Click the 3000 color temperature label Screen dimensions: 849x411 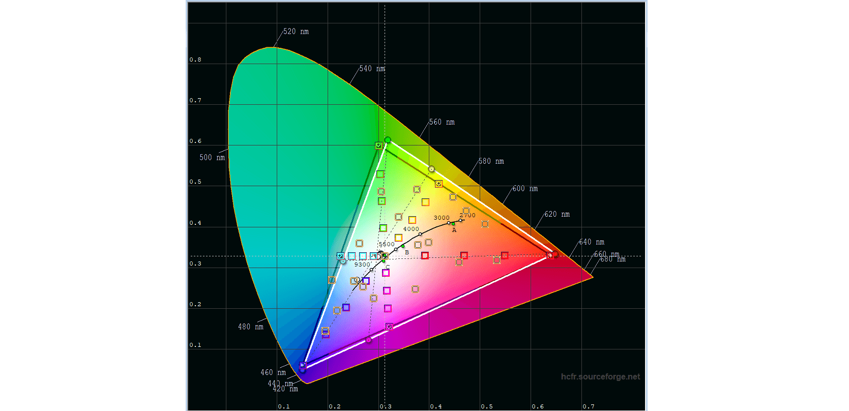[x=441, y=218]
